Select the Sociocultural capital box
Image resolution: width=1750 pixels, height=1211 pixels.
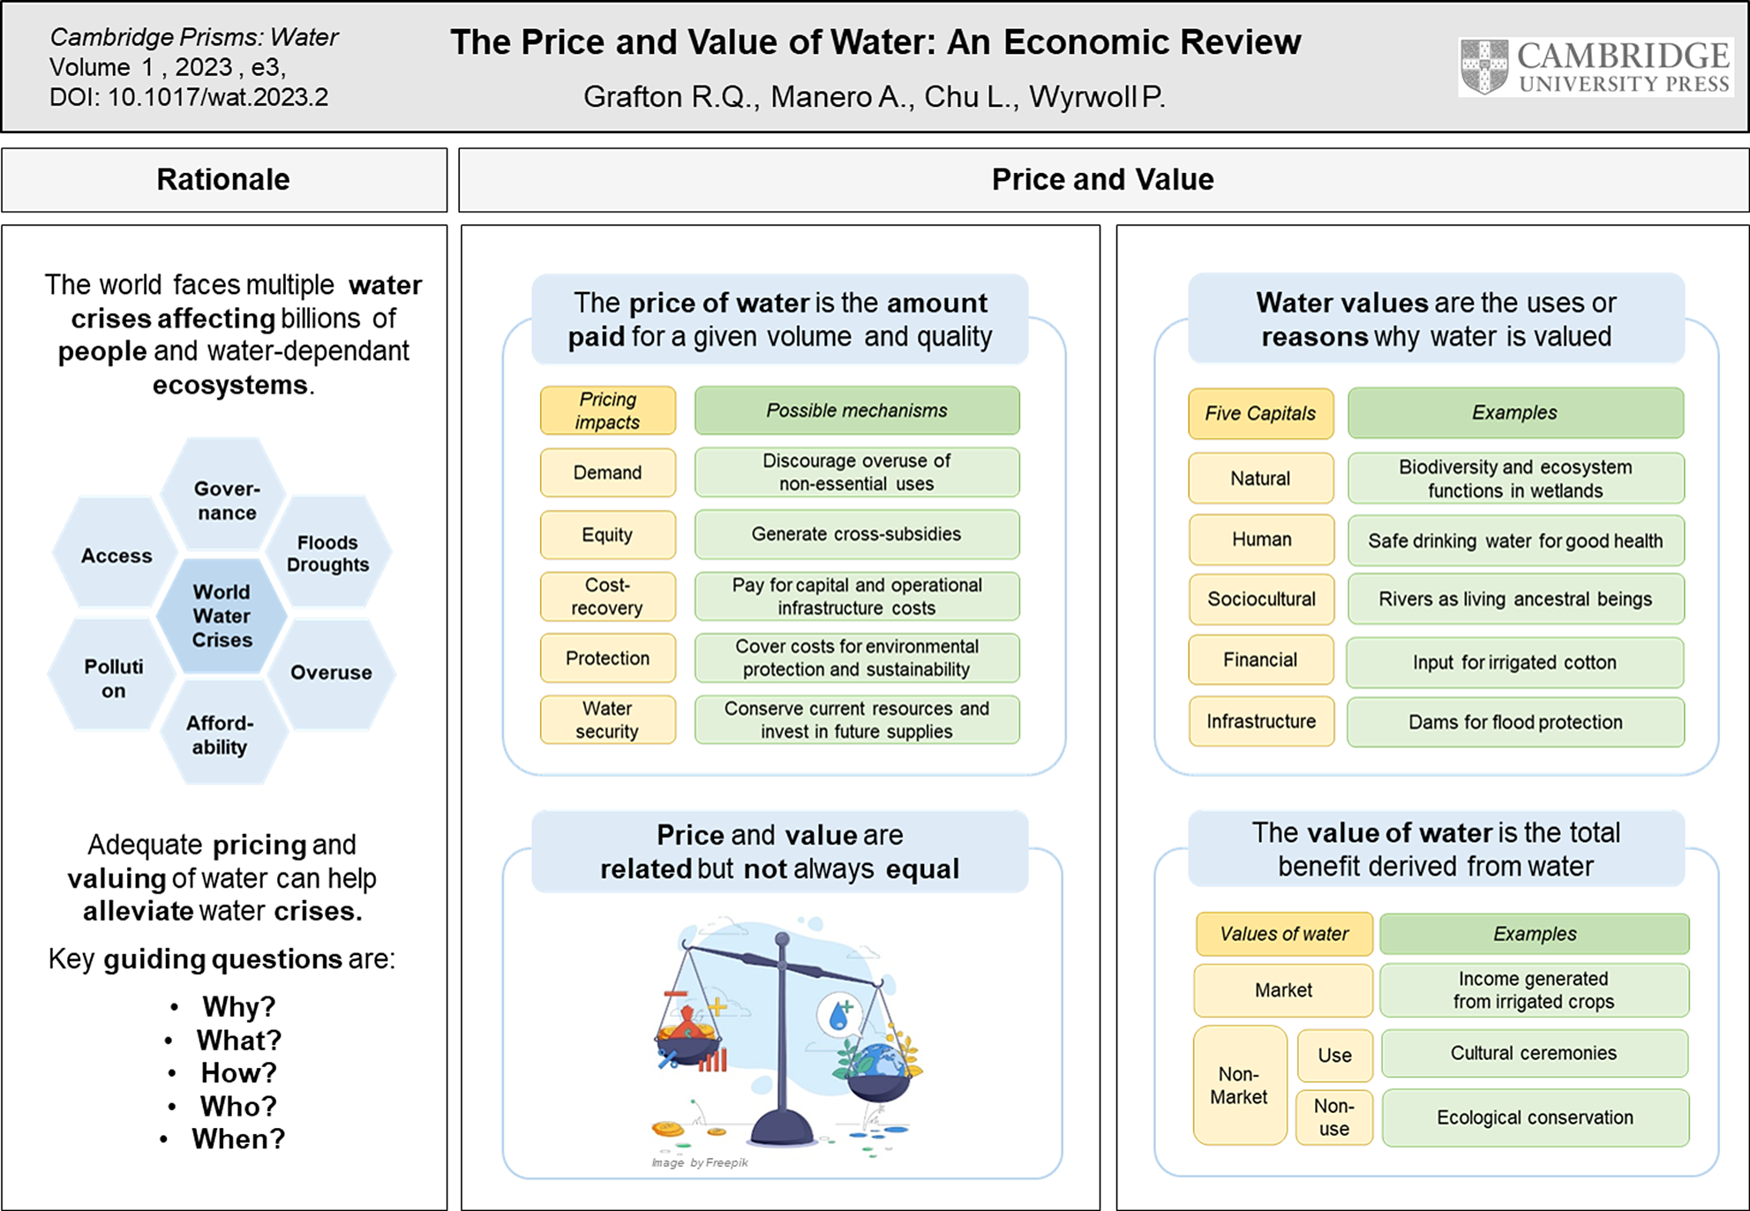click(1261, 599)
